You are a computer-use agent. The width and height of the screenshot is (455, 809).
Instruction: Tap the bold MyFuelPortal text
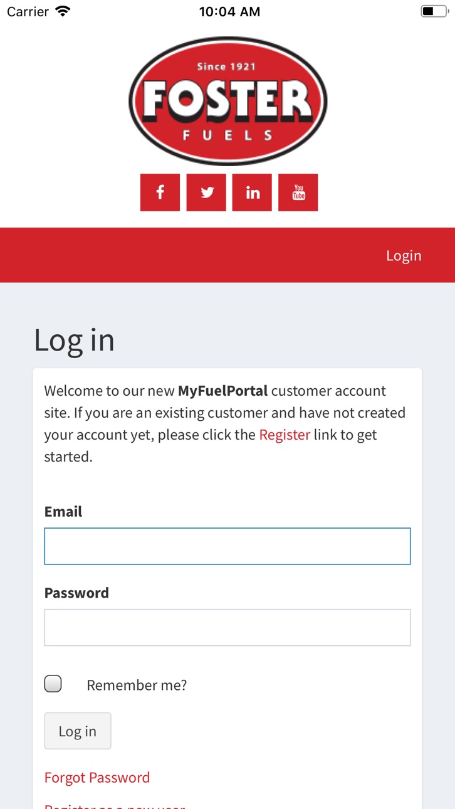[223, 391]
